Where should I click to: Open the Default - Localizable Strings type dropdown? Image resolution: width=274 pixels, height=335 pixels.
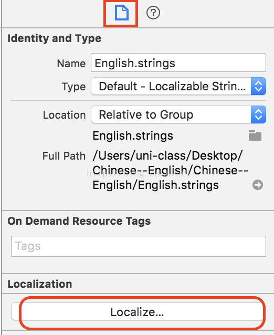pos(178,86)
